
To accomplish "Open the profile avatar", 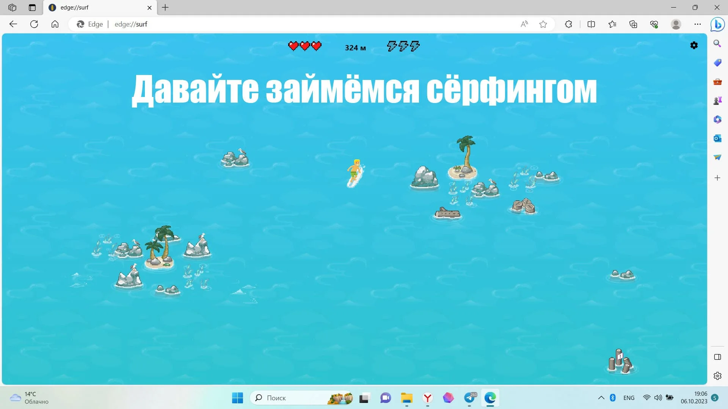I will coord(676,24).
